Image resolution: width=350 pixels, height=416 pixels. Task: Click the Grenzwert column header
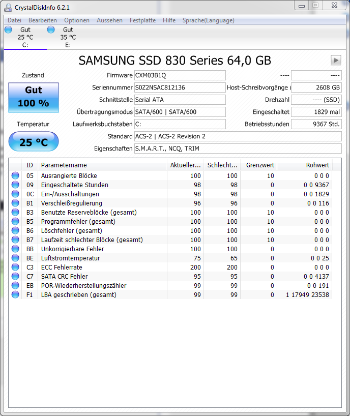(x=259, y=165)
